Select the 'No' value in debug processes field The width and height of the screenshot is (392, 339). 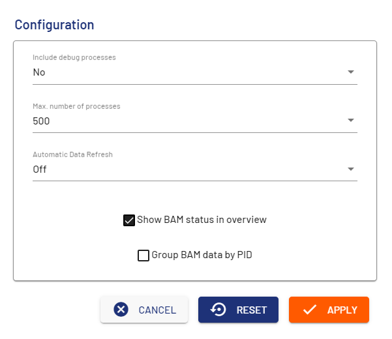(39, 72)
